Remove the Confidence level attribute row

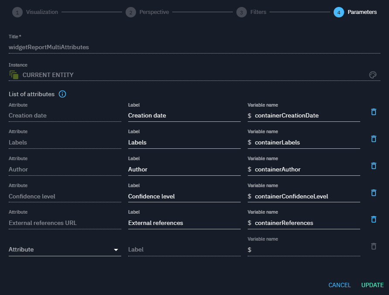pyautogui.click(x=373, y=193)
